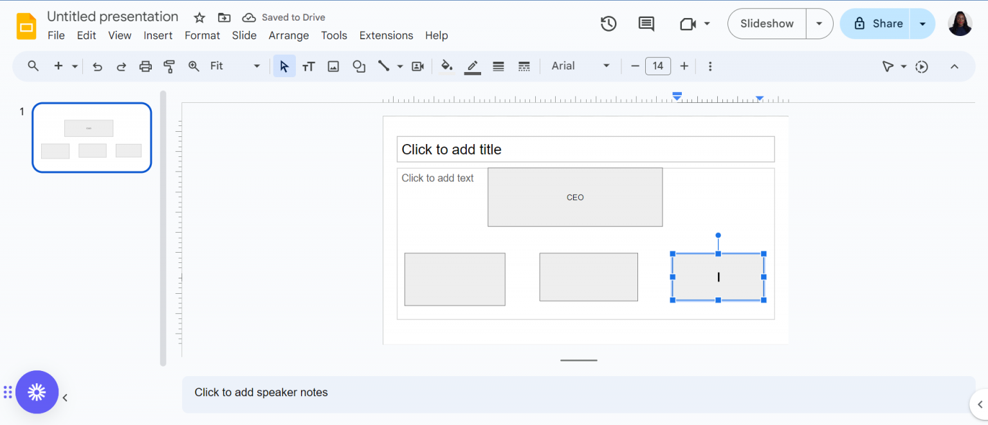The image size is (988, 425).
Task: Click the Print icon
Action: (x=145, y=66)
